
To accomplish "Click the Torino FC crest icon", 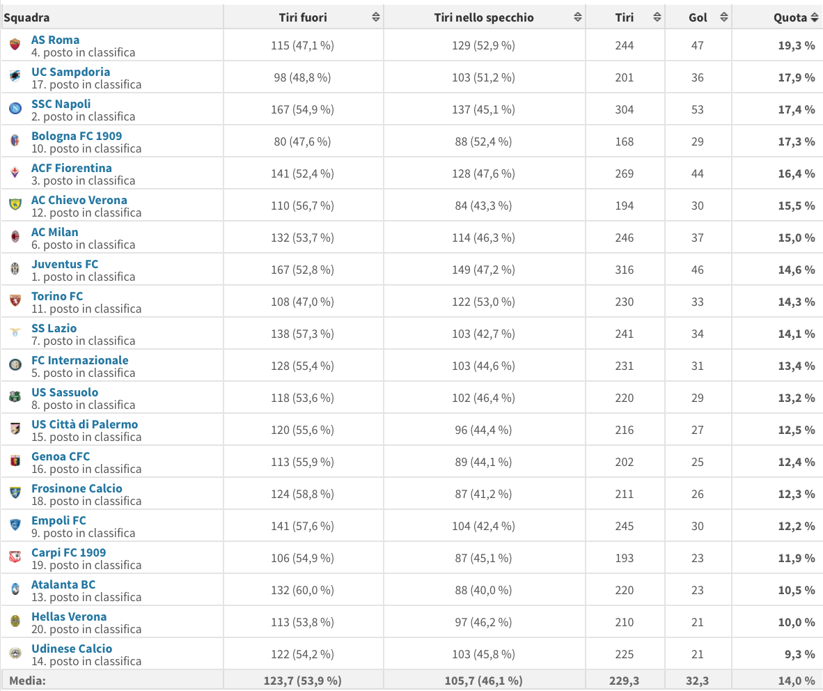I will tap(15, 302).
